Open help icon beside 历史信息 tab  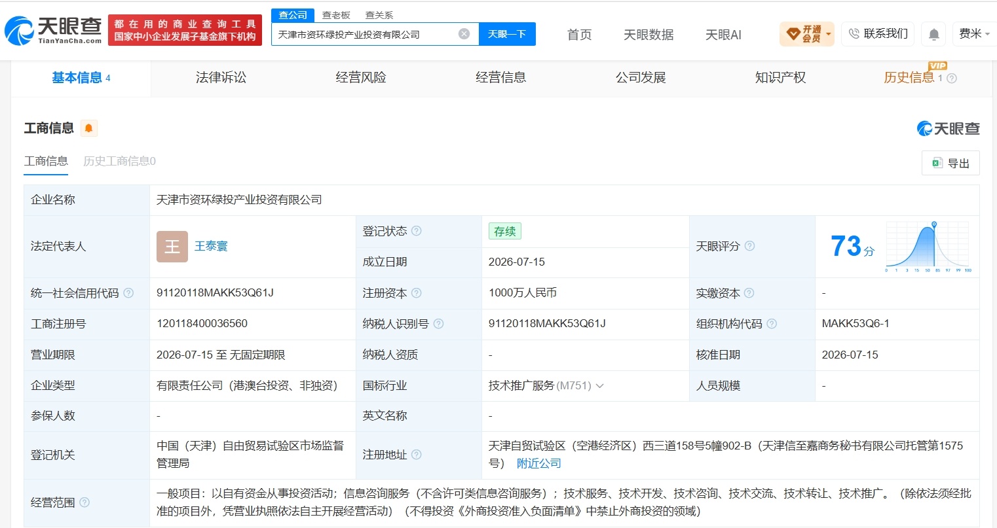click(x=952, y=79)
